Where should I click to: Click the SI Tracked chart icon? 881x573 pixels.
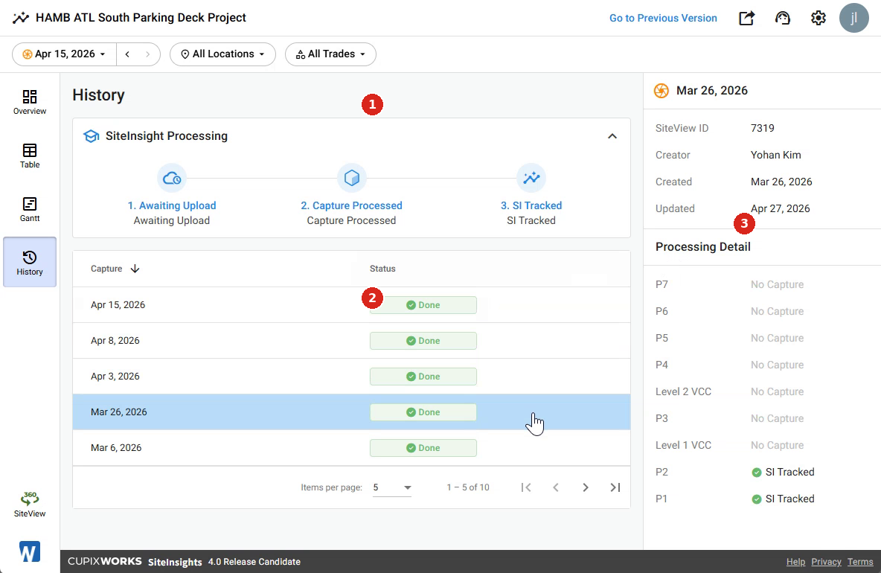531,178
